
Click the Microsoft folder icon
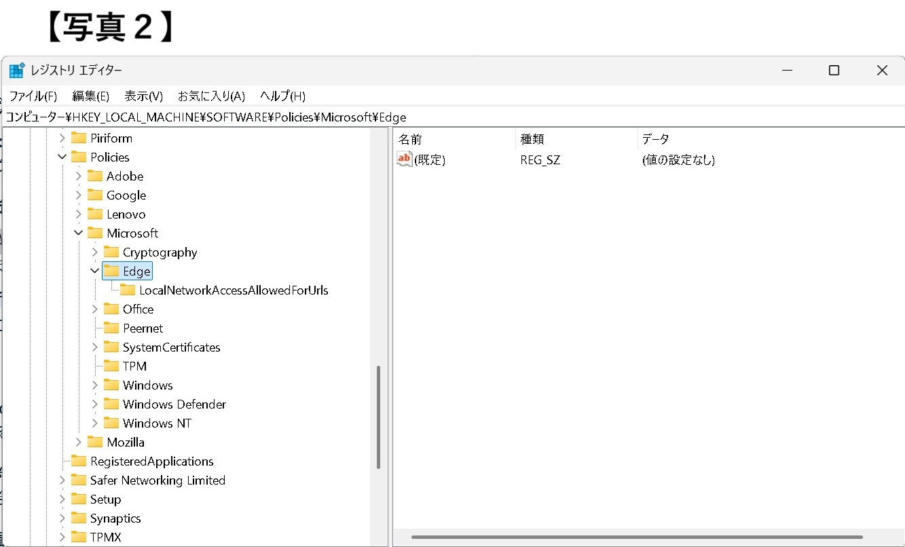(x=95, y=233)
